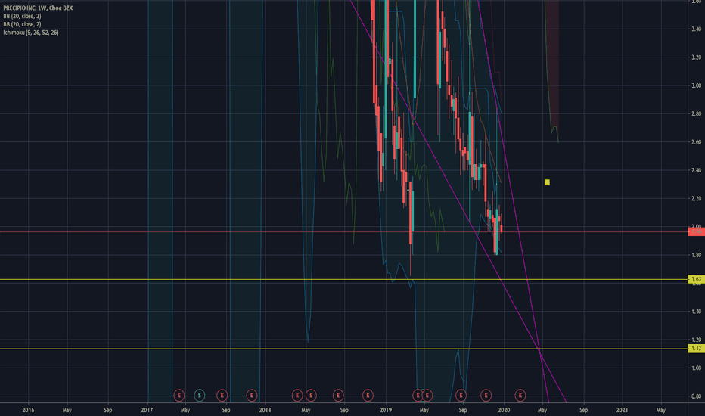
Task: Click the 2017 label on the time axis
Action: pos(147,410)
